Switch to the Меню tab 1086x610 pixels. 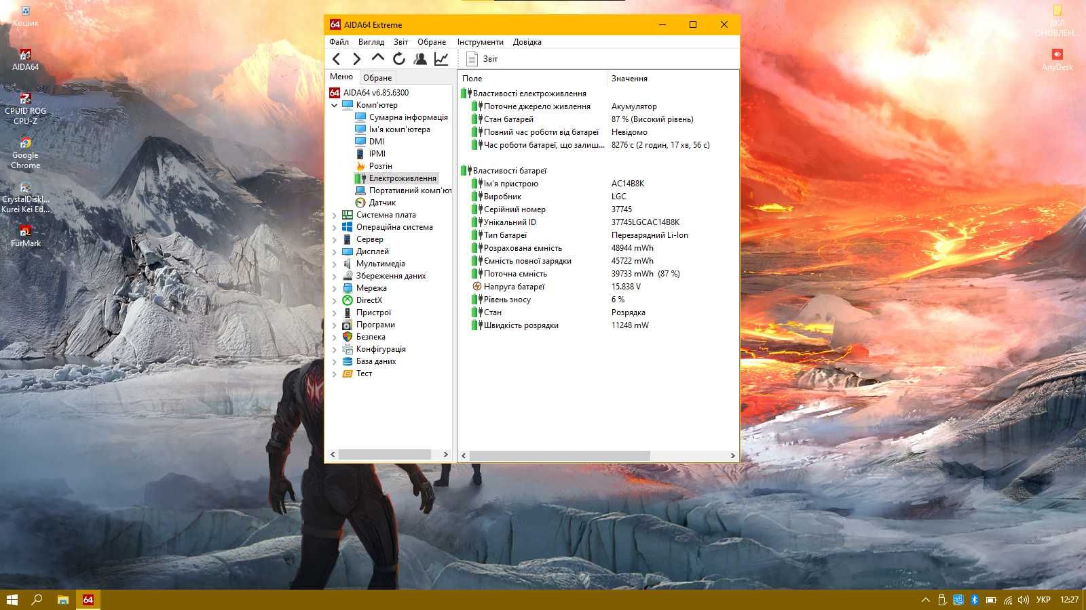click(341, 77)
